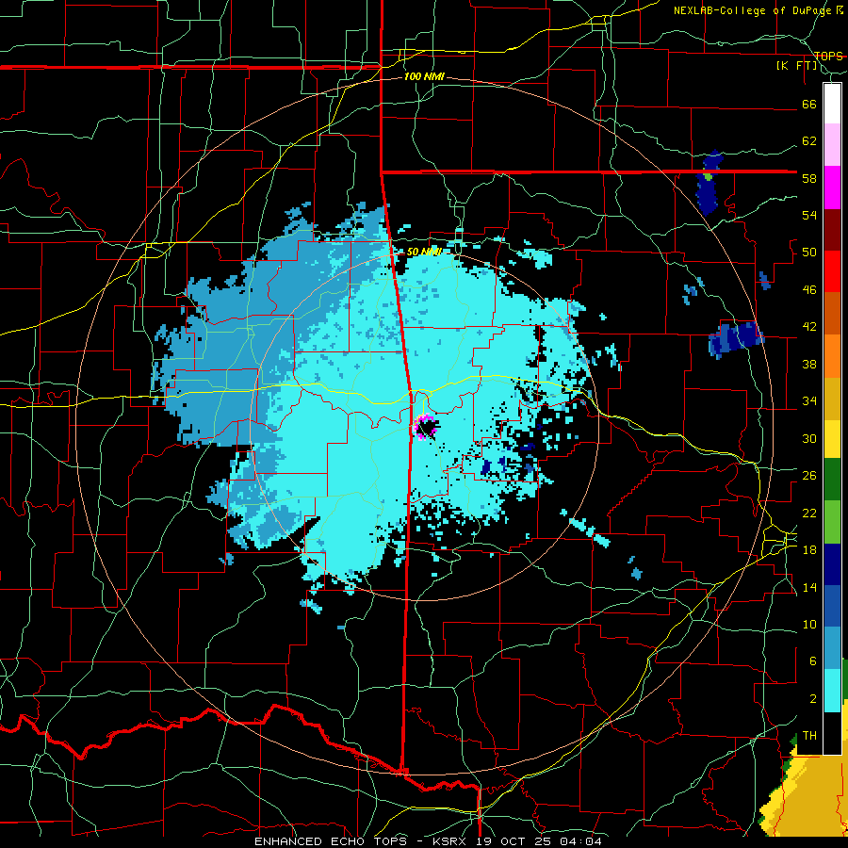Screen dimensions: 848x848
Task: Click the legend value 66
Action: pos(809,104)
